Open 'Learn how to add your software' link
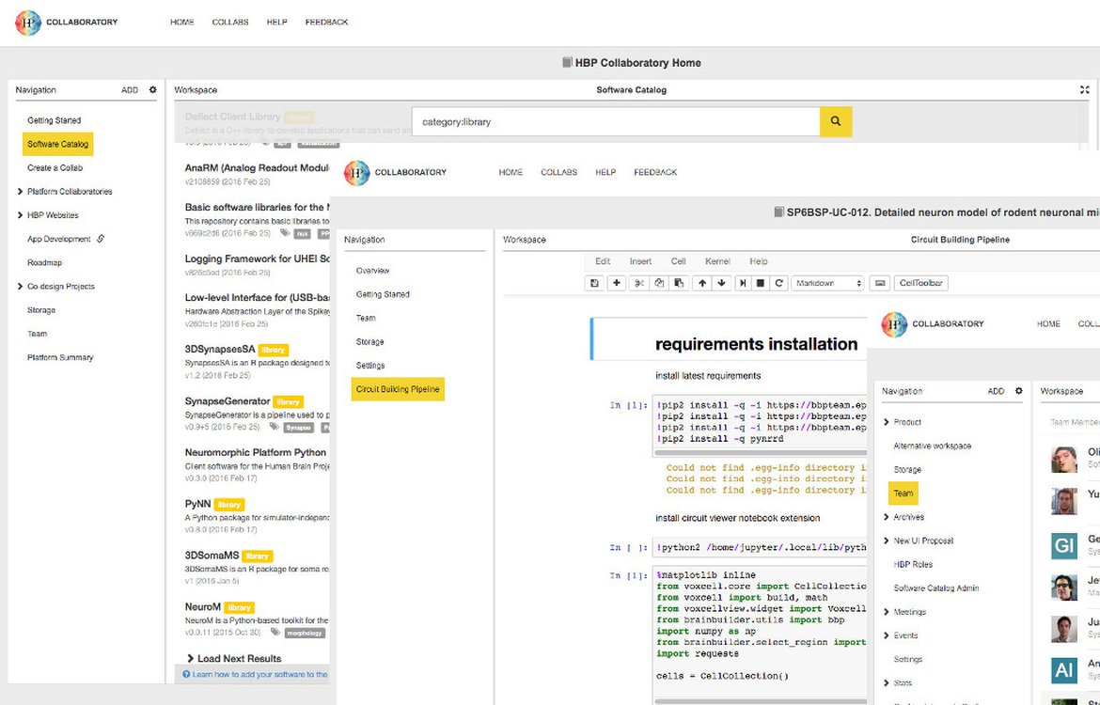Screen dimensions: 1100x705 pos(260,674)
